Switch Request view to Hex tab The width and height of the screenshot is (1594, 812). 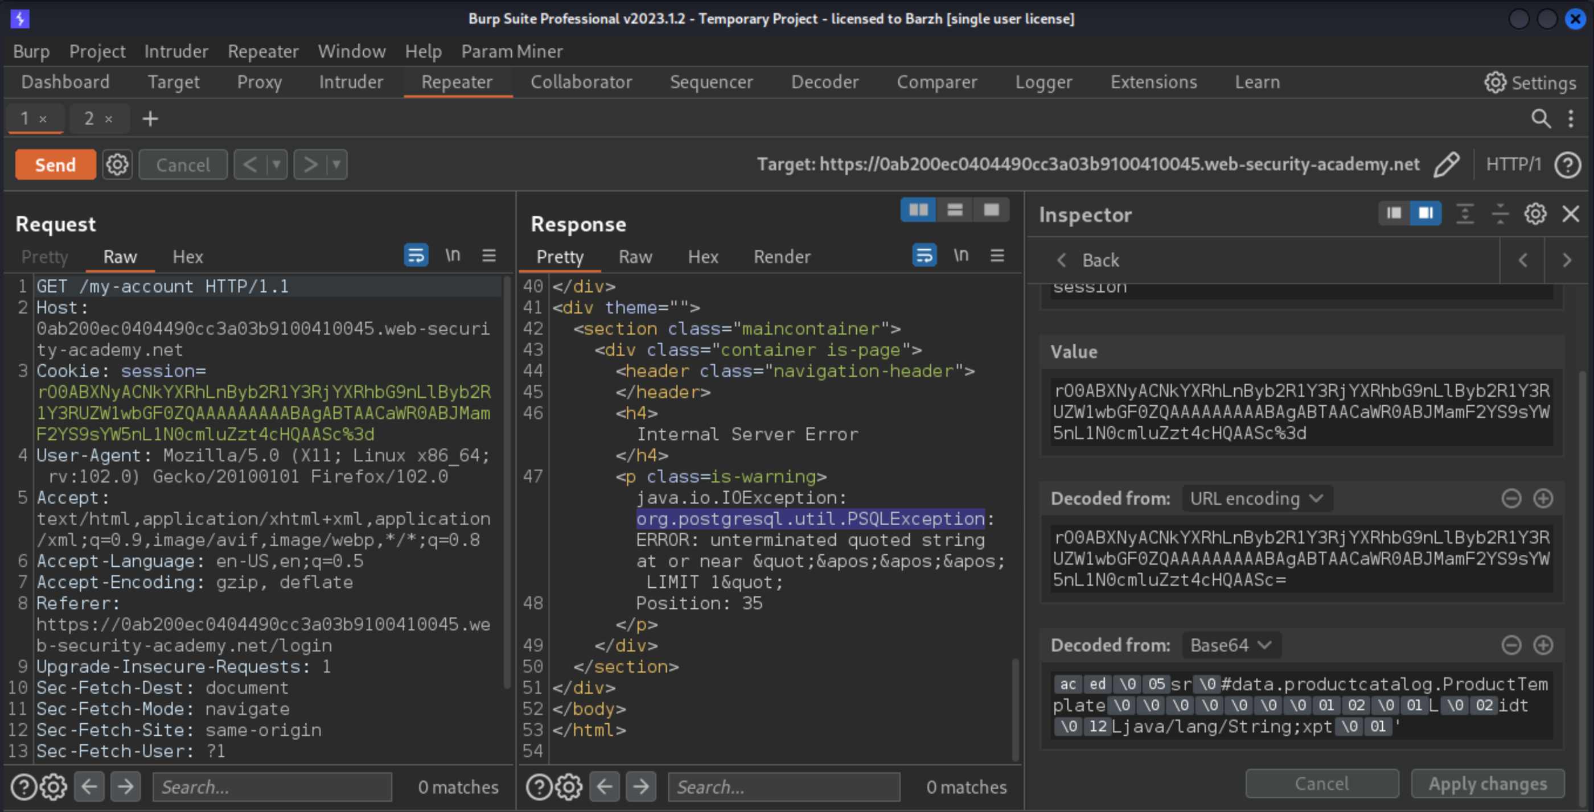187,257
